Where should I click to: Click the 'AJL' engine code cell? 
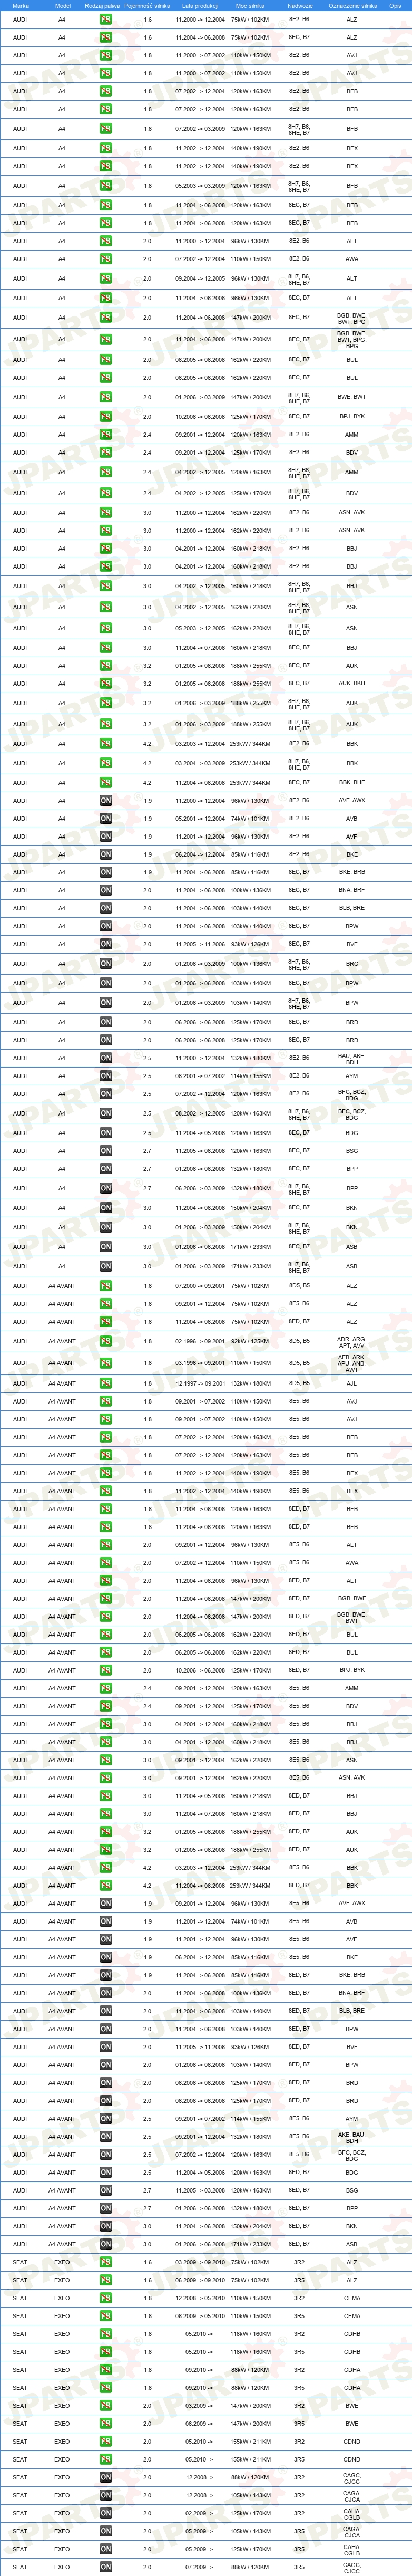(352, 1384)
